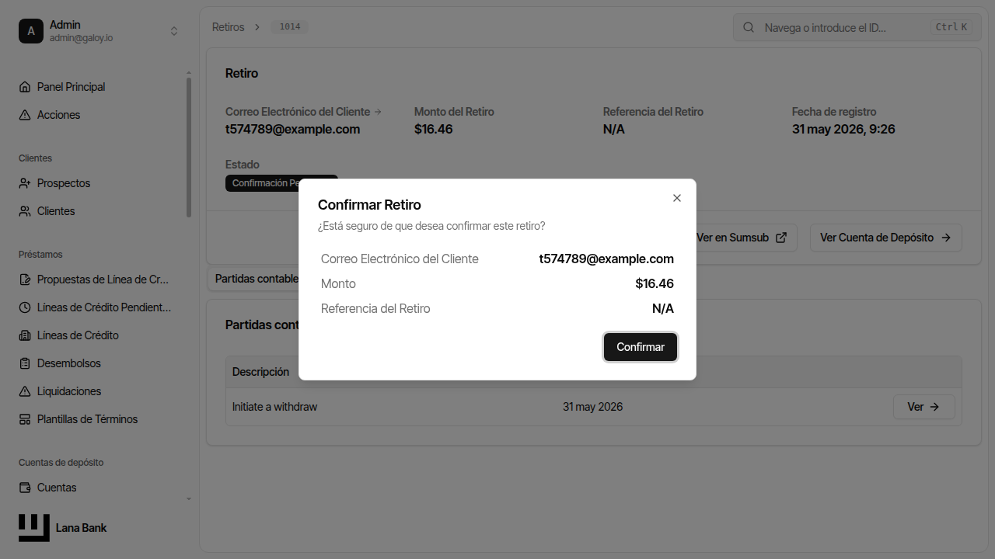
Task: Click the 31 may 2026 table cell
Action: 592,407
